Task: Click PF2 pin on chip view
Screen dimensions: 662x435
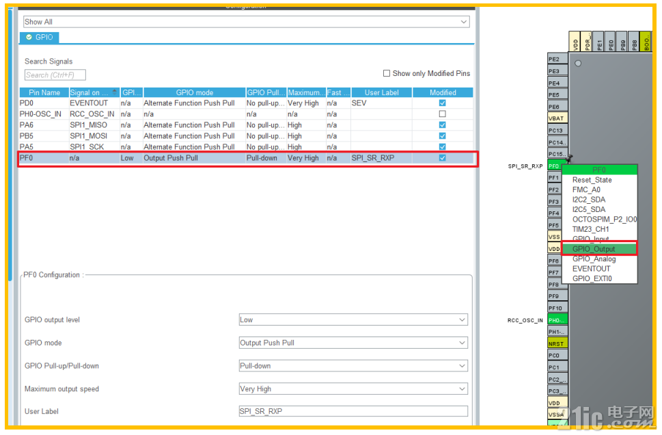Action: pyautogui.click(x=554, y=189)
